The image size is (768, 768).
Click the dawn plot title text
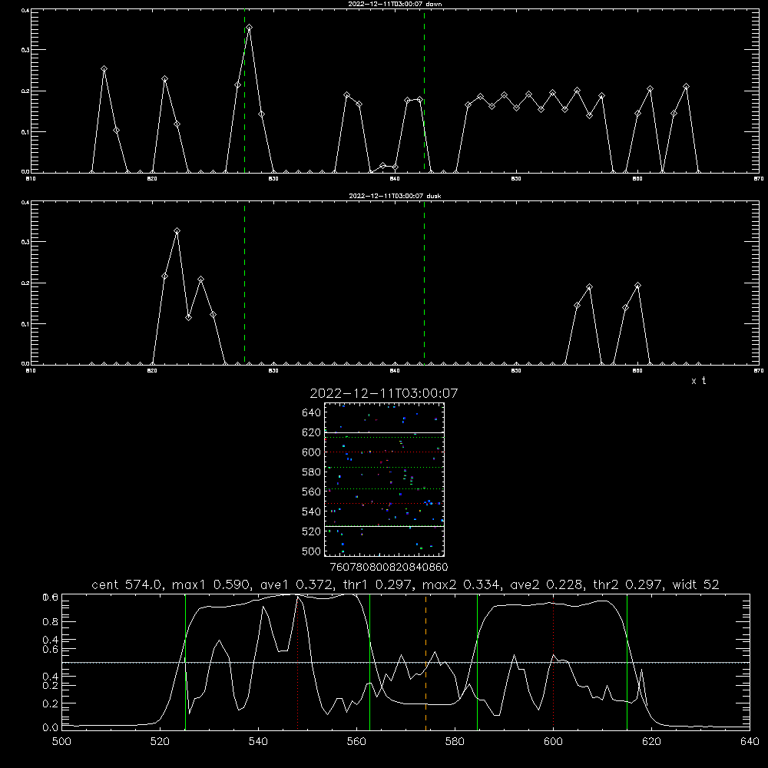click(x=395, y=4)
